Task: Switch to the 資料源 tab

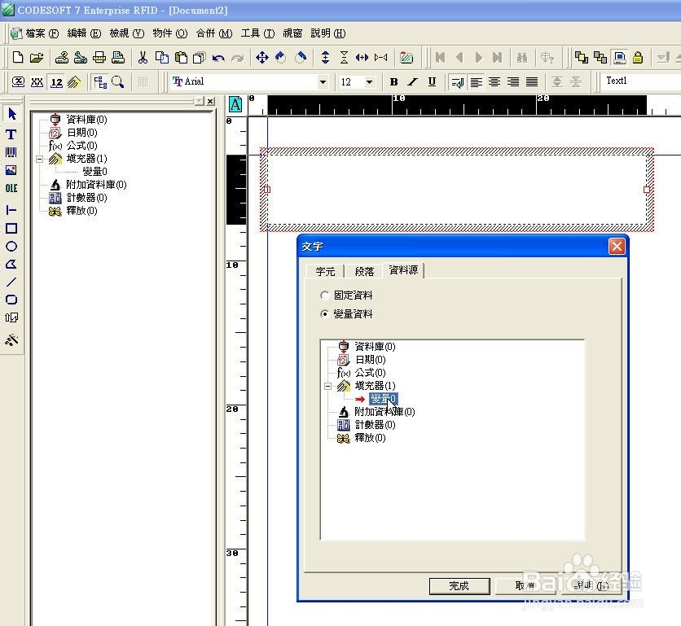Action: 403,270
